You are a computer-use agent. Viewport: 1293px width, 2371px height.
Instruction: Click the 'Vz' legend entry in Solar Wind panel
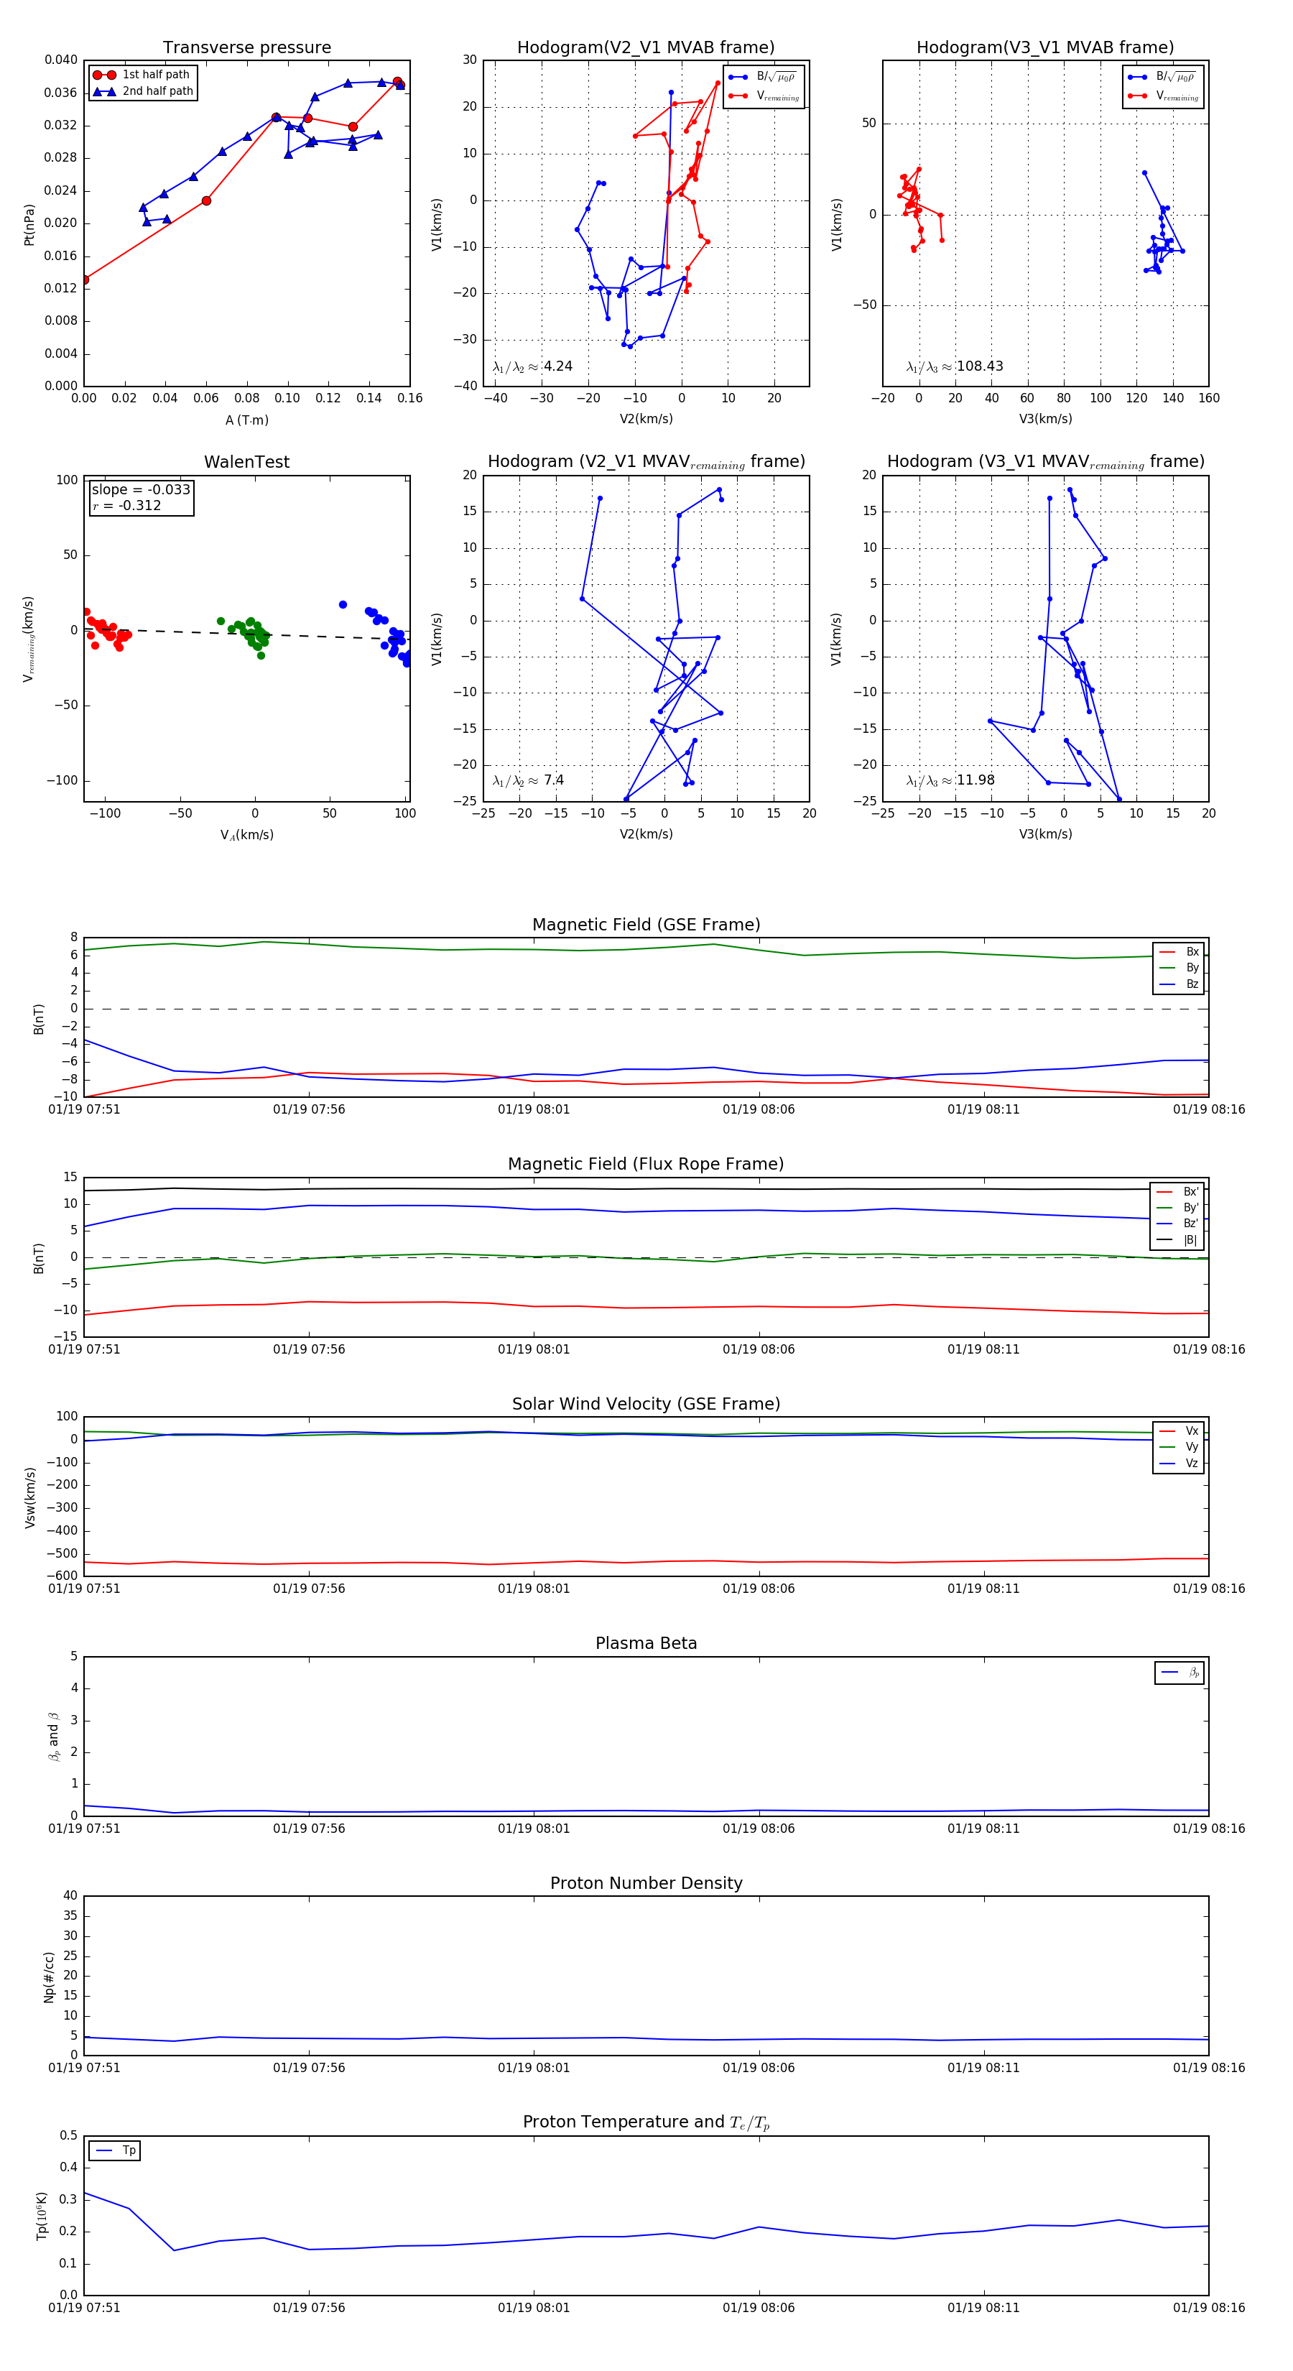1179,1464
